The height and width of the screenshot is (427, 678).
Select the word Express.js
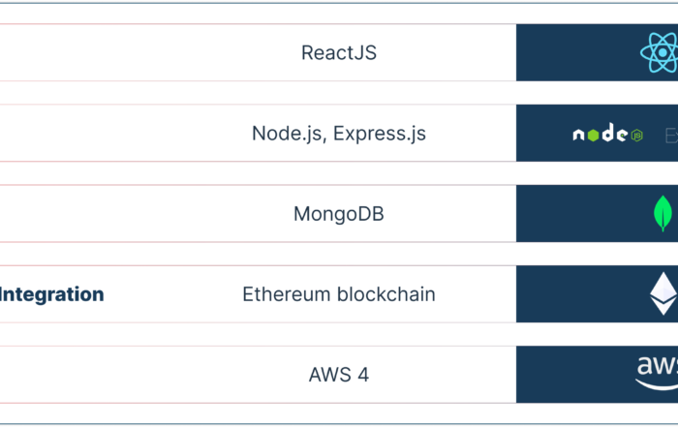pos(380,134)
